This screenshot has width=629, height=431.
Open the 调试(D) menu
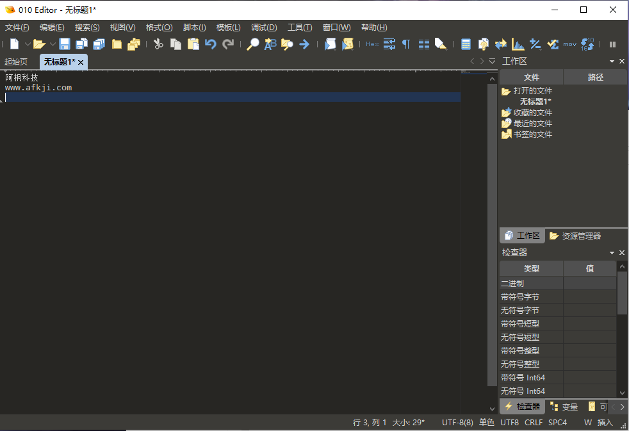coord(263,28)
